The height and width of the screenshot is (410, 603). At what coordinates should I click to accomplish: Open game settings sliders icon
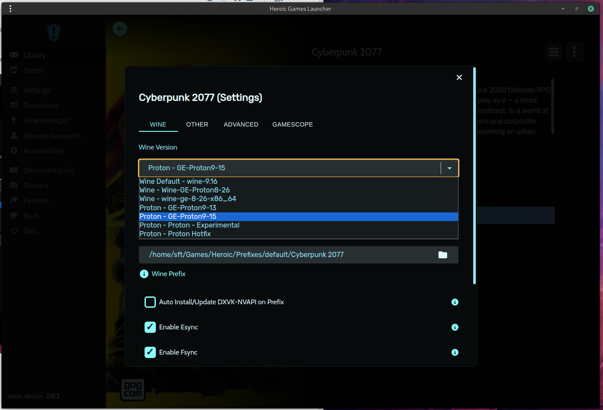(554, 52)
